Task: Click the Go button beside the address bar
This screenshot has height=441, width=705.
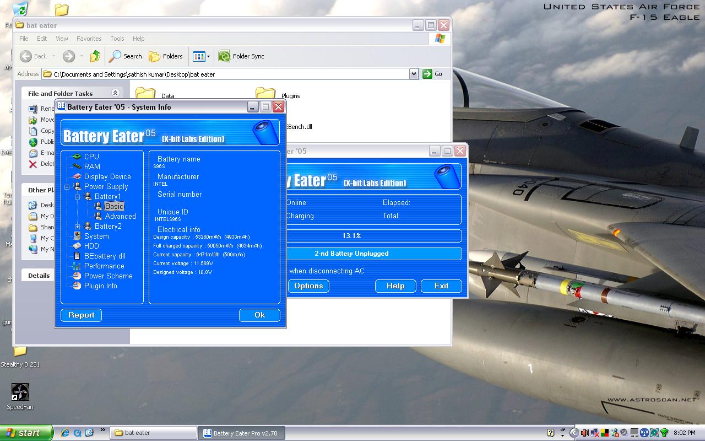Action: (x=432, y=74)
